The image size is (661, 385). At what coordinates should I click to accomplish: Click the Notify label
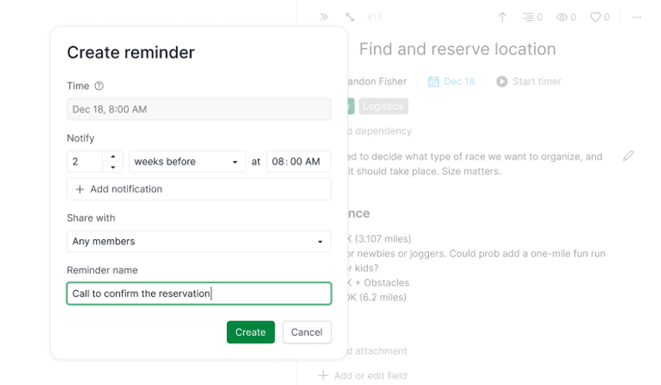[x=80, y=138]
